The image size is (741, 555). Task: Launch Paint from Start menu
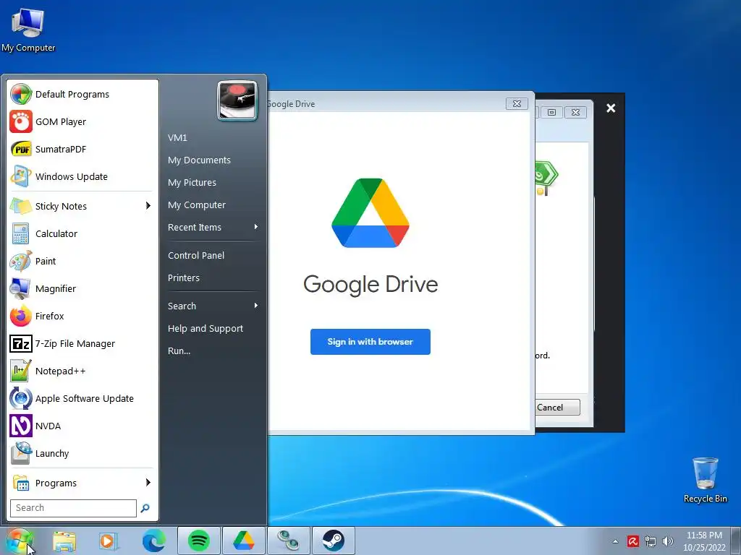tap(82, 261)
